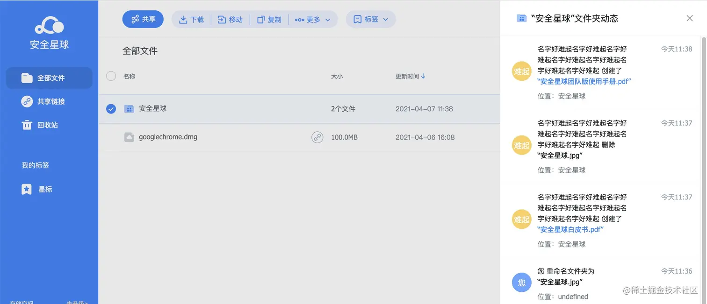The height and width of the screenshot is (304, 707).
Task: Select the googlechrome.dmg file name
Action: pyautogui.click(x=168, y=137)
